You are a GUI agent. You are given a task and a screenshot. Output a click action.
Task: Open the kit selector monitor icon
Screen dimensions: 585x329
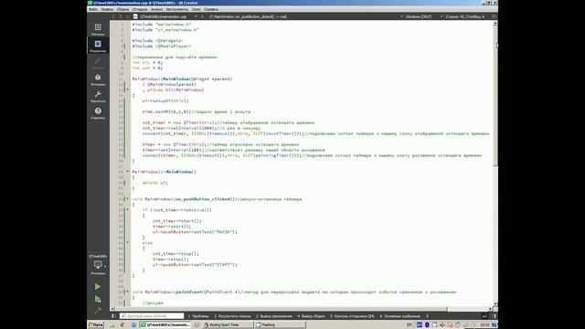tap(98, 265)
